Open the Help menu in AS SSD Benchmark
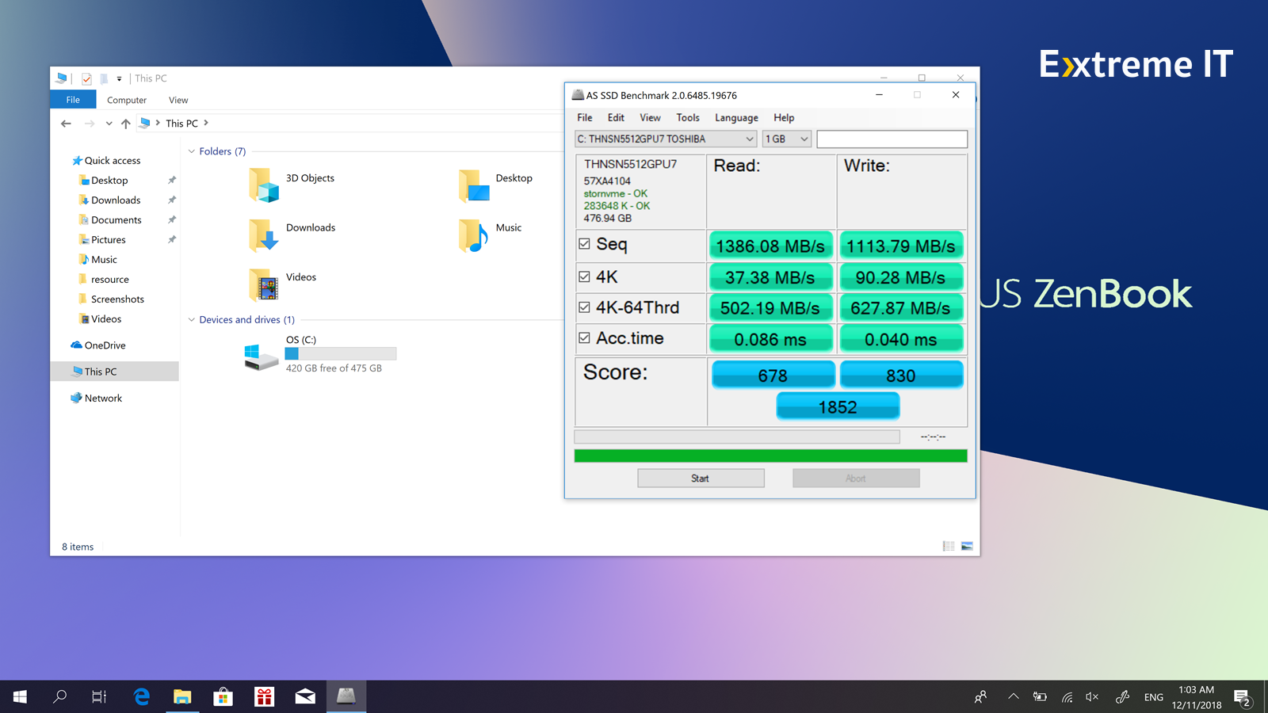The image size is (1268, 713). pos(784,117)
